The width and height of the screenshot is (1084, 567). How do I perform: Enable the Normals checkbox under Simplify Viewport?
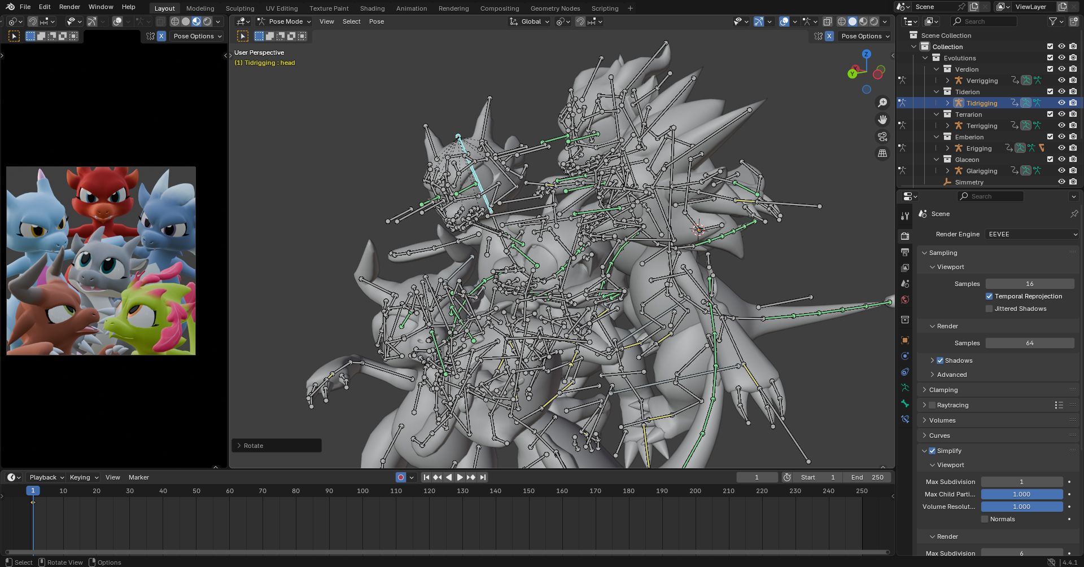click(x=985, y=519)
